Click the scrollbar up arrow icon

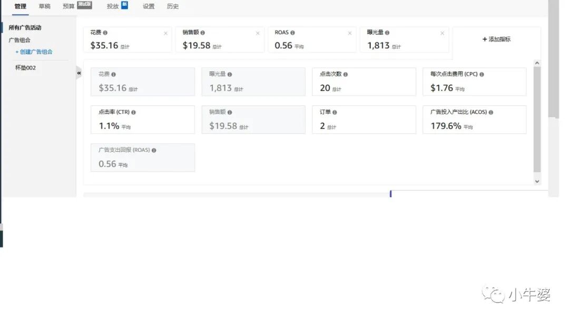point(537,63)
